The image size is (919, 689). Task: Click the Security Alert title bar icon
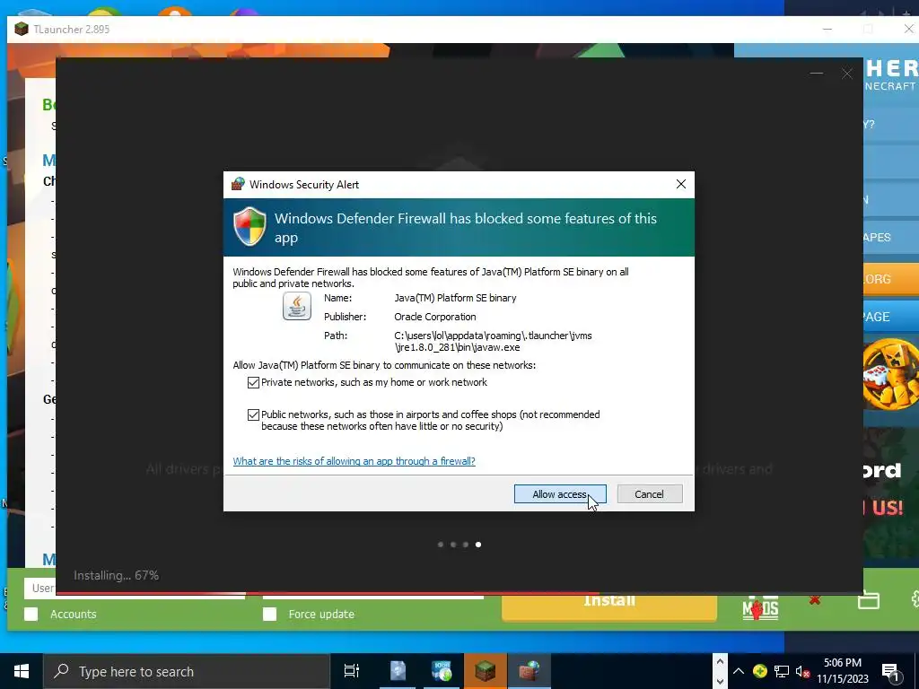[x=237, y=184]
